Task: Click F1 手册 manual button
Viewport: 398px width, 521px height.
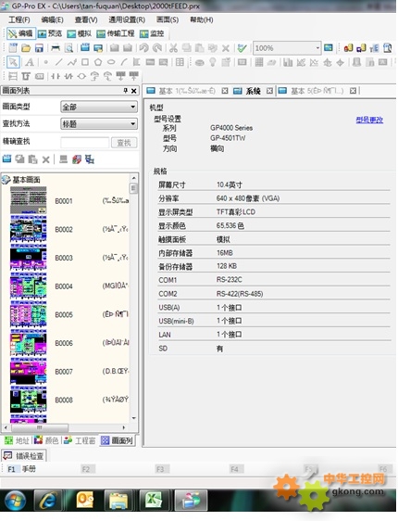Action: [21, 469]
